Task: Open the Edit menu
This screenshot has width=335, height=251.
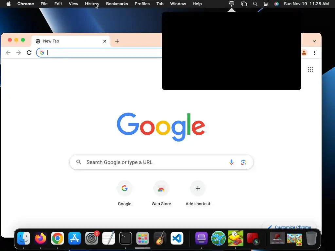Action: [58, 4]
